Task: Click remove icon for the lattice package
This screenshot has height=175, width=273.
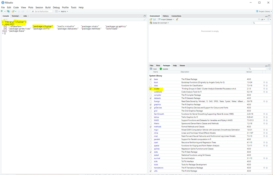Action: tap(267, 117)
